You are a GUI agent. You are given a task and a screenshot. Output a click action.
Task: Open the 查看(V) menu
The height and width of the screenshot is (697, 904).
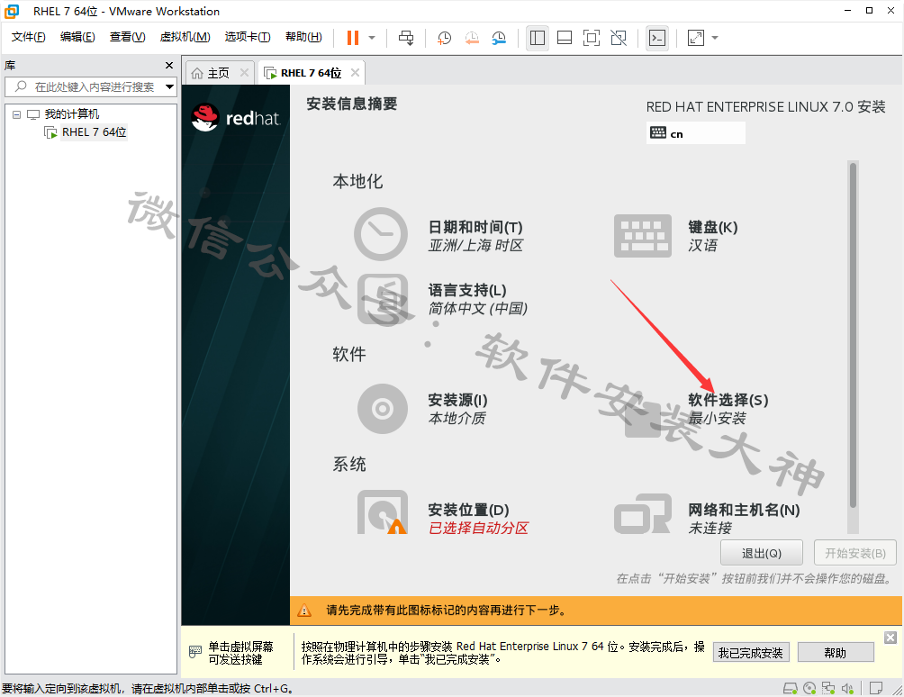coord(128,37)
